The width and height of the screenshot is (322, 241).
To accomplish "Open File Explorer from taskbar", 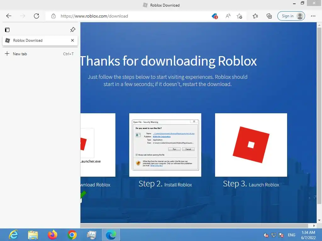I will (33, 235).
